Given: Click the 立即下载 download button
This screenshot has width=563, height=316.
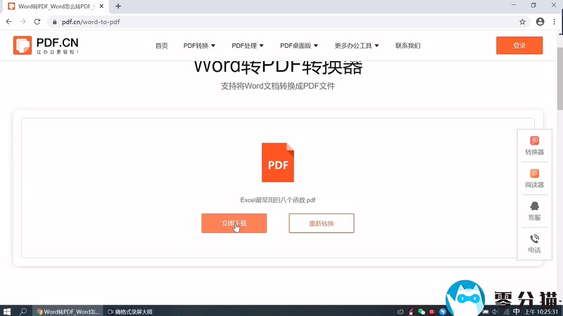Looking at the screenshot, I should click(x=234, y=223).
